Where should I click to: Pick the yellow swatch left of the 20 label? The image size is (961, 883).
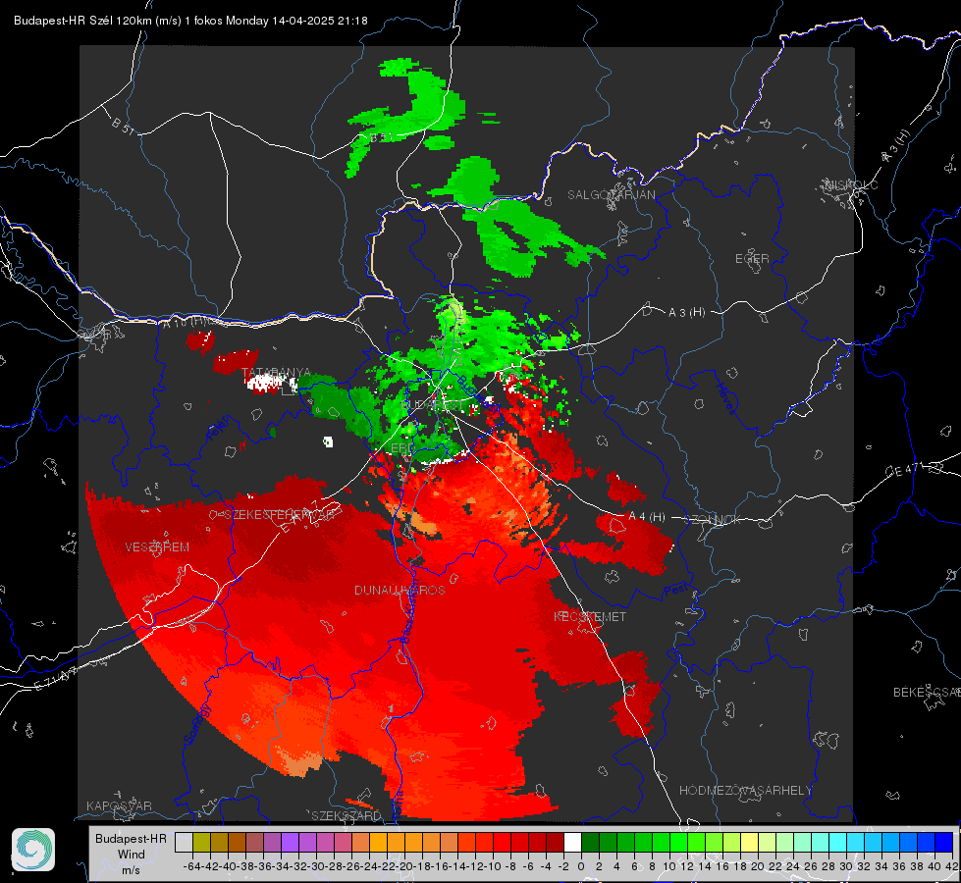pos(749,842)
